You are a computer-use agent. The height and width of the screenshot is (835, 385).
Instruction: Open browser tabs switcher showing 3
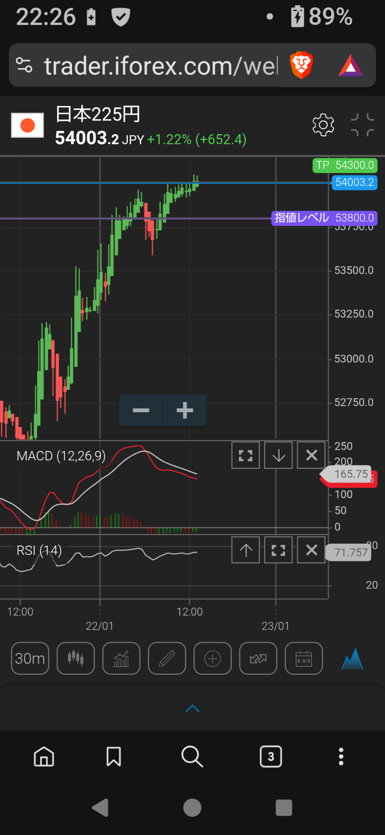pyautogui.click(x=271, y=757)
